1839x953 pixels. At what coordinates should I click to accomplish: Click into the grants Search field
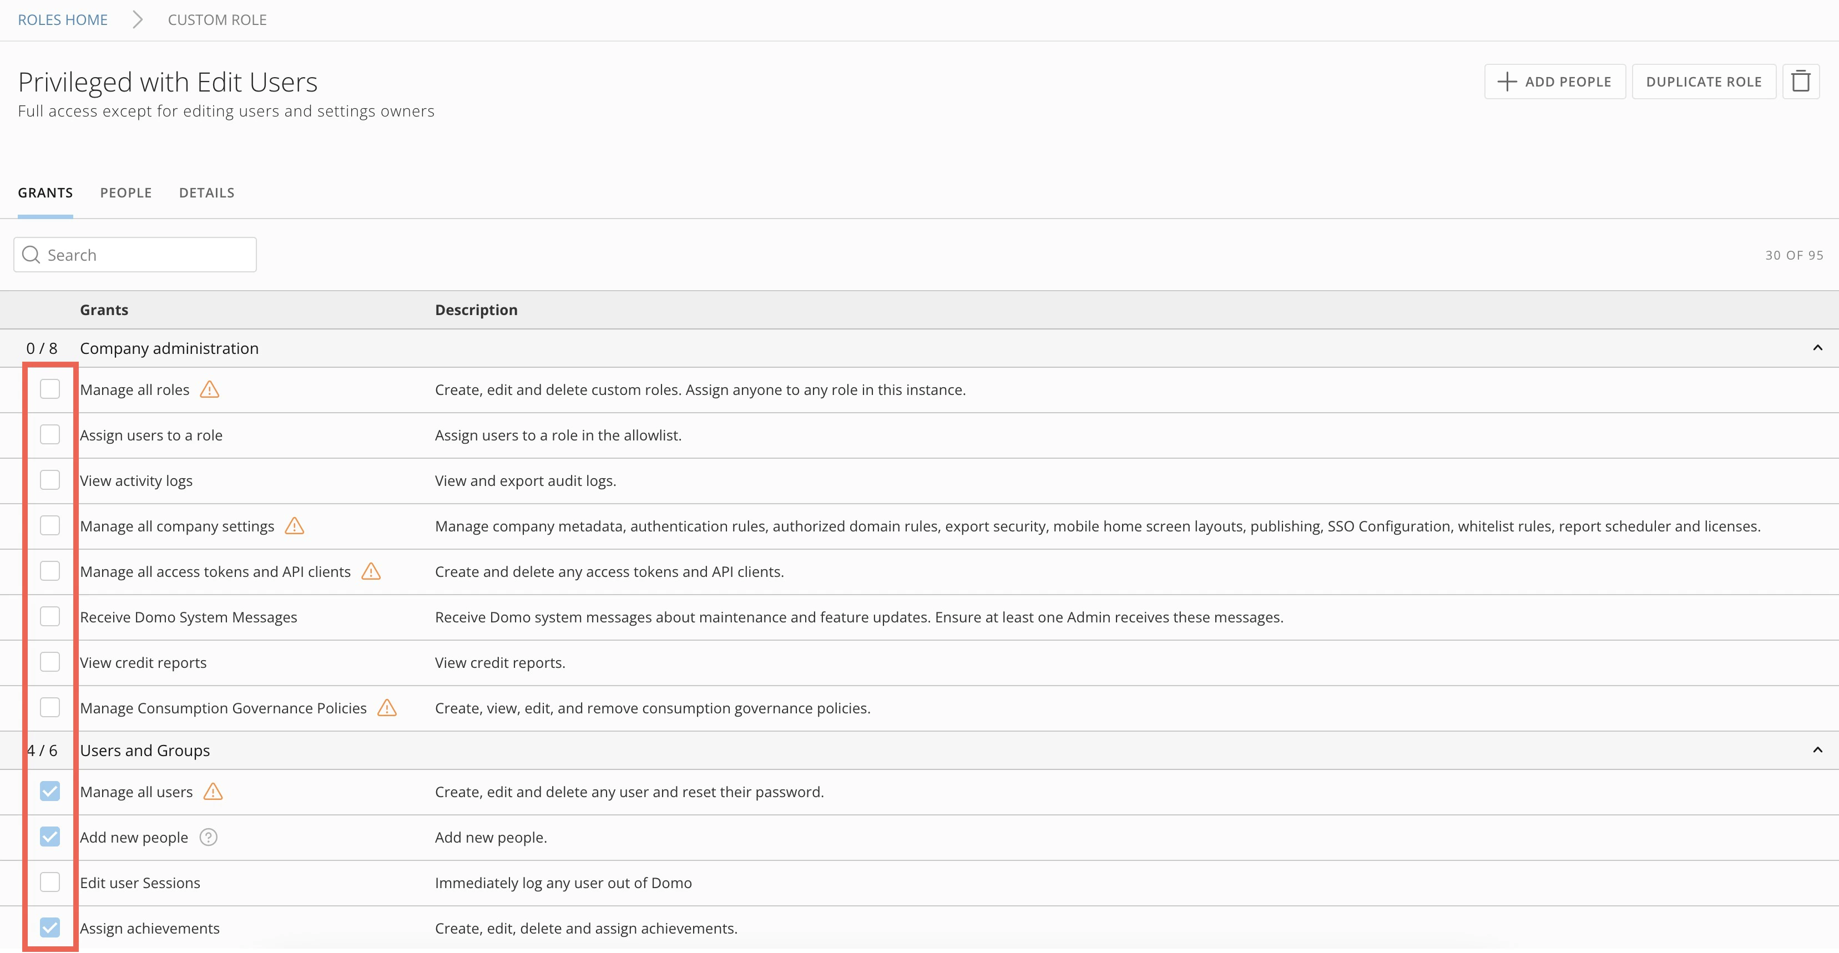135,255
